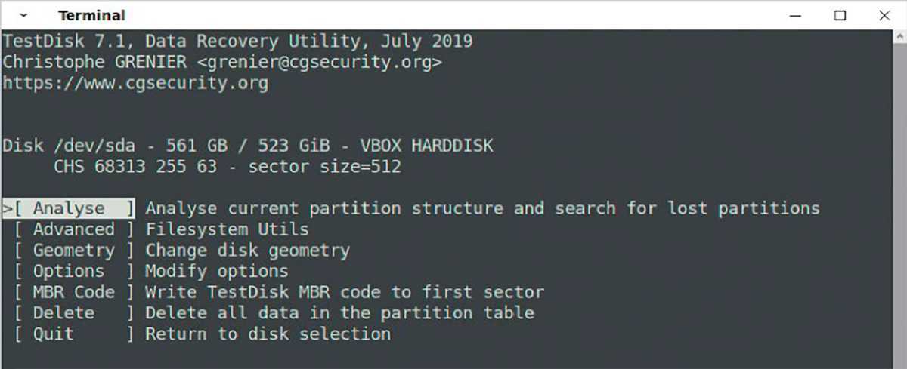
Task: Click the cgsecurity.org website URL
Action: click(135, 83)
